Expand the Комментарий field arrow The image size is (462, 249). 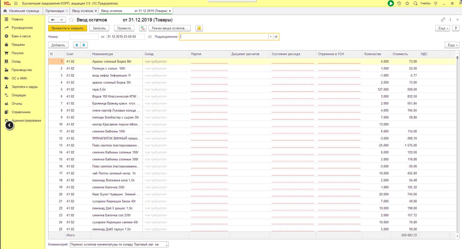pyautogui.click(x=166, y=245)
